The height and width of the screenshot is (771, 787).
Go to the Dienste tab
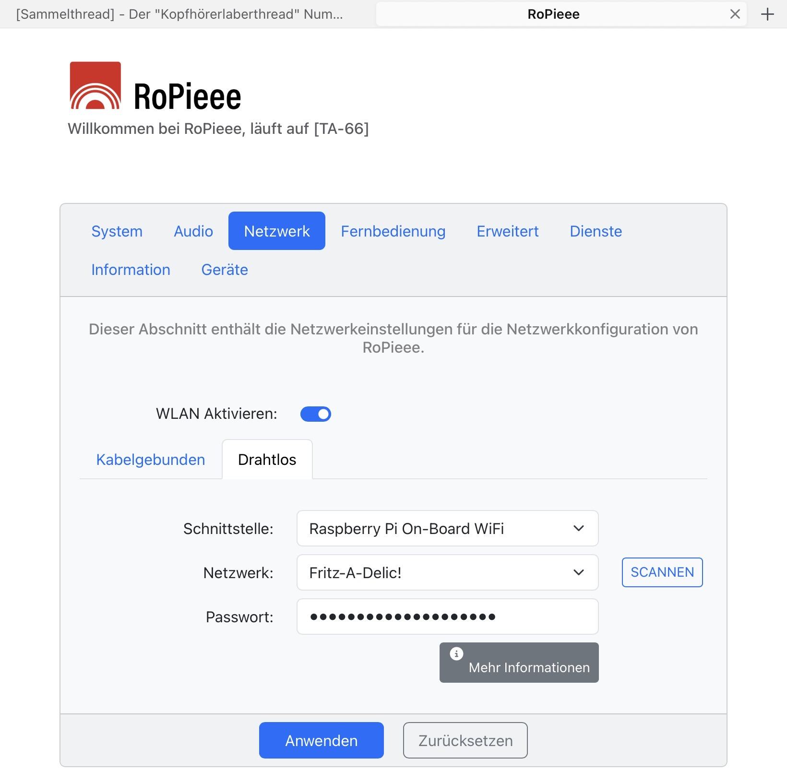click(596, 231)
